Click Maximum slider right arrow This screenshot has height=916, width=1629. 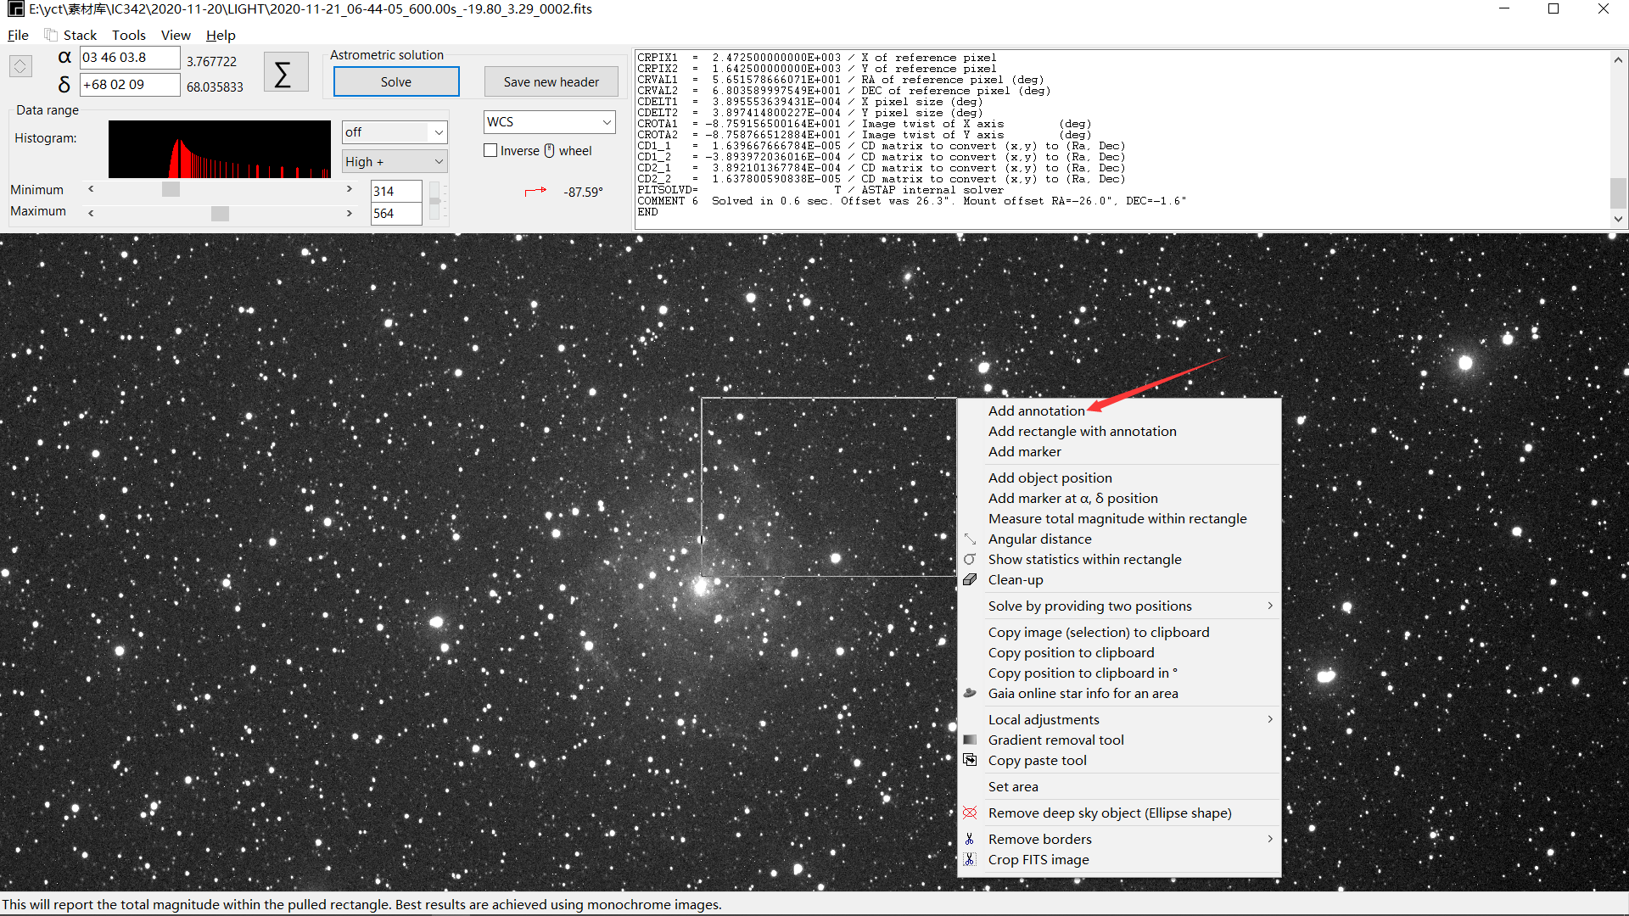349,213
